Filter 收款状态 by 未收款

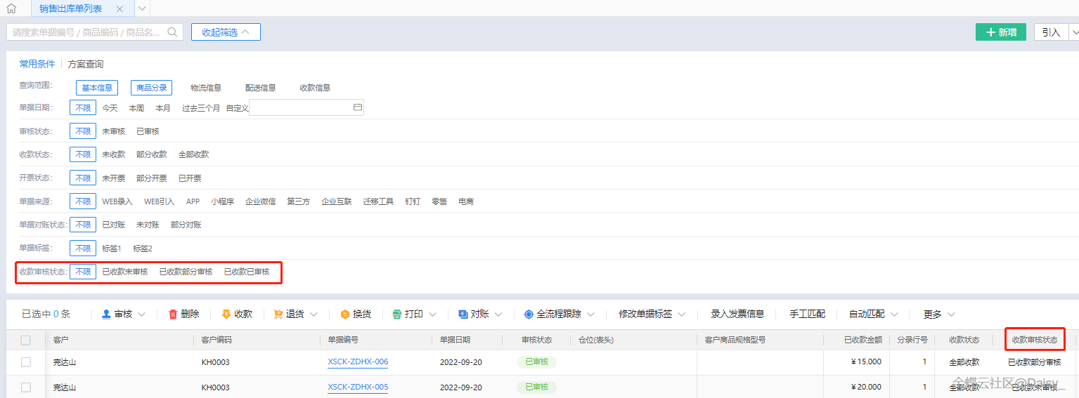[114, 154]
